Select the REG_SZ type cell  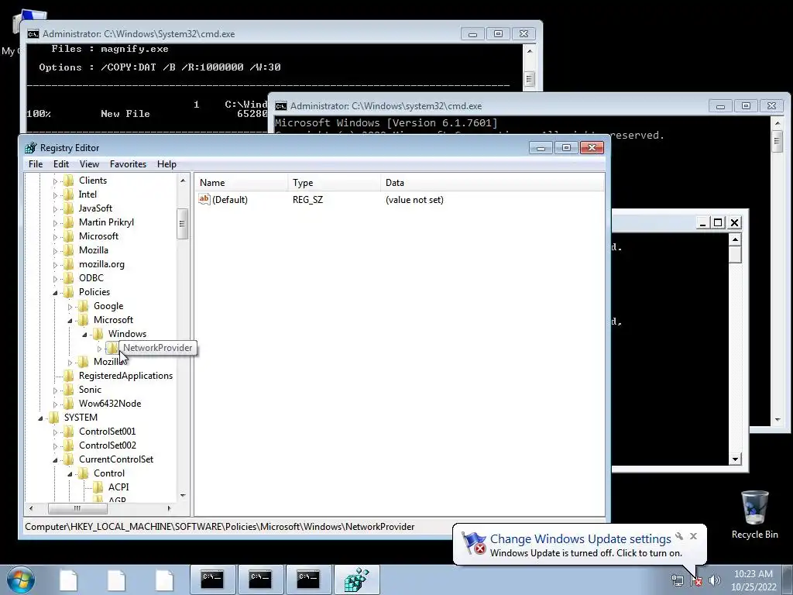307,200
